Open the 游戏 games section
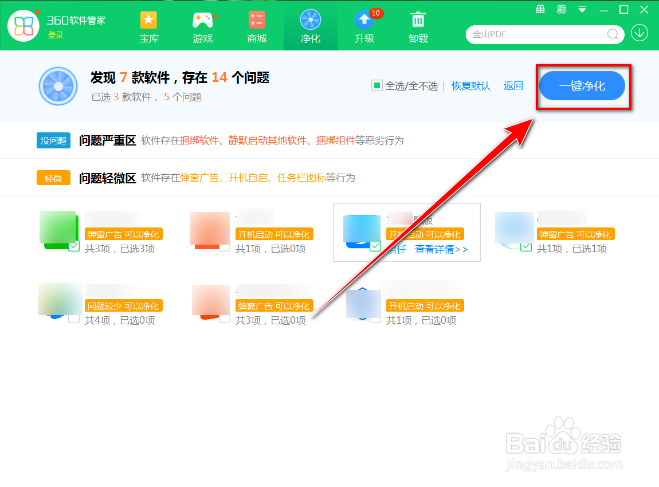The width and height of the screenshot is (659, 487). point(202,26)
